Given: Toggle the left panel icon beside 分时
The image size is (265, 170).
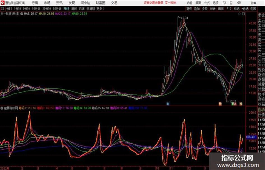Looking at the screenshot, I should tap(2, 9).
